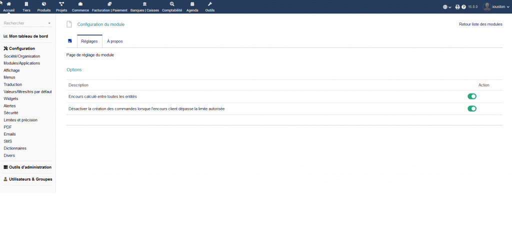Open the Traduction settings link
Screen dimensions: 512x247
tap(12, 84)
